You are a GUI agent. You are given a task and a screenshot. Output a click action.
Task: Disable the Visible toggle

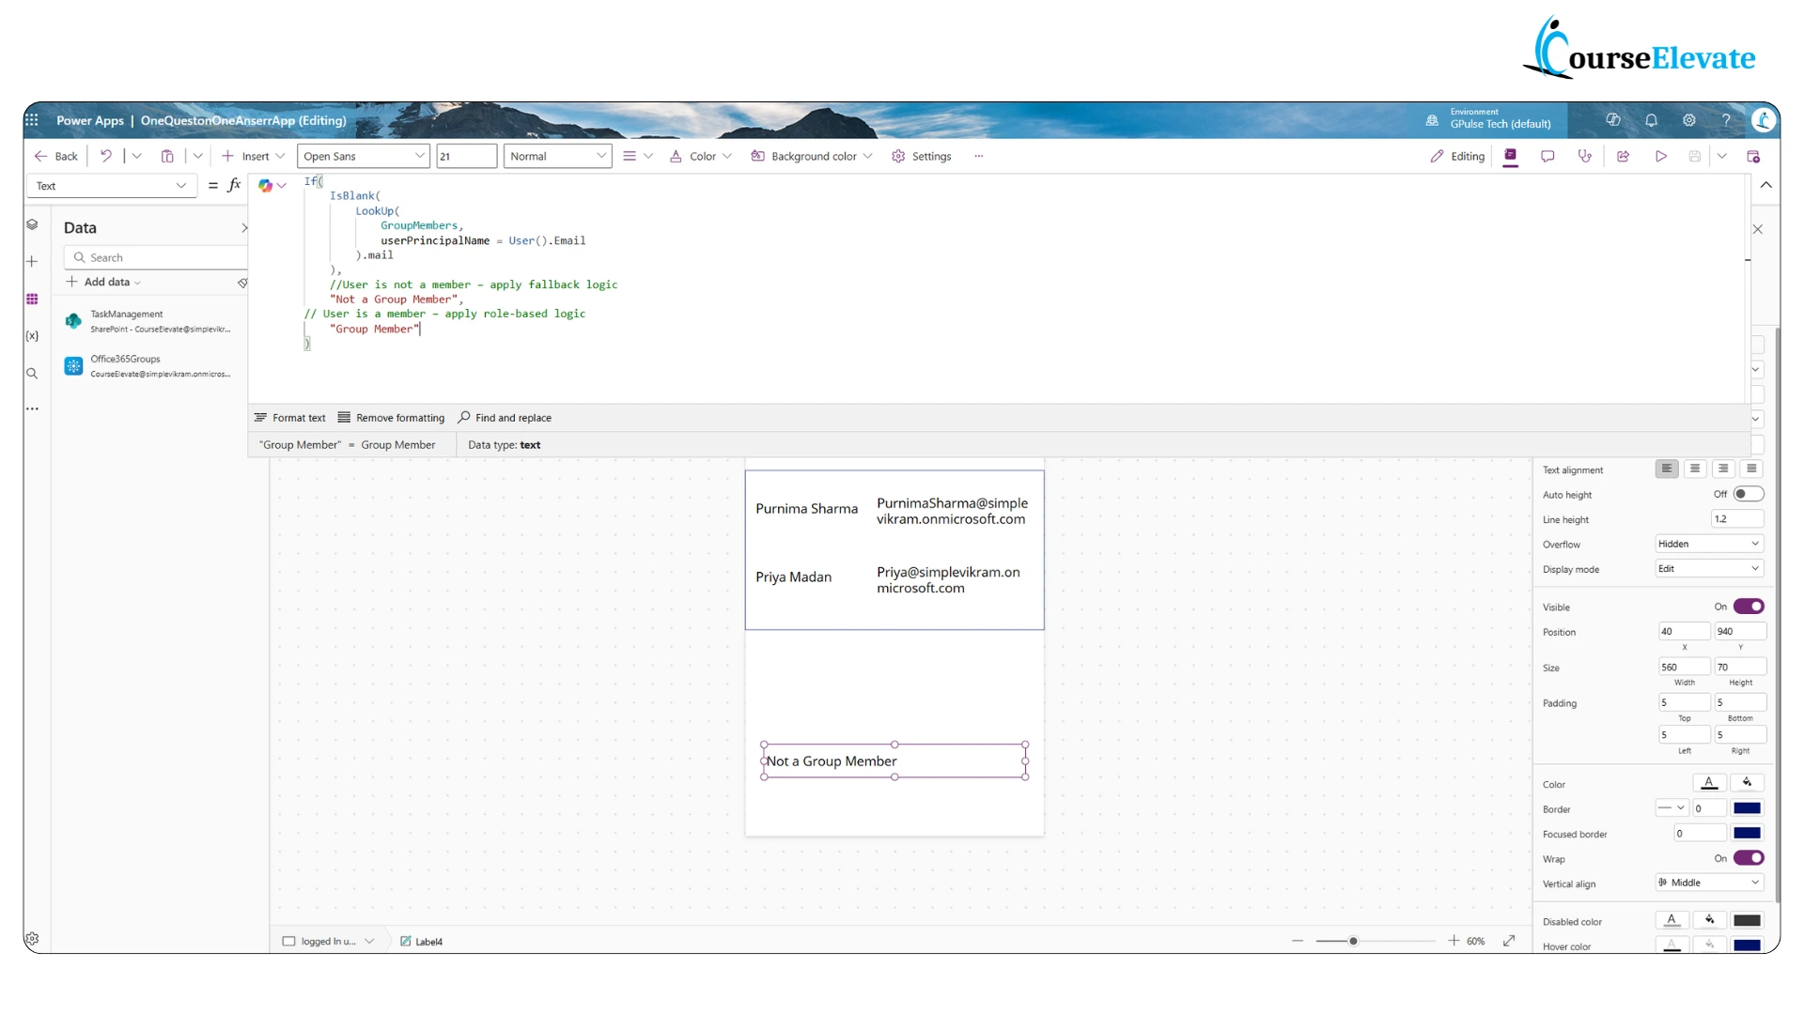1748,607
